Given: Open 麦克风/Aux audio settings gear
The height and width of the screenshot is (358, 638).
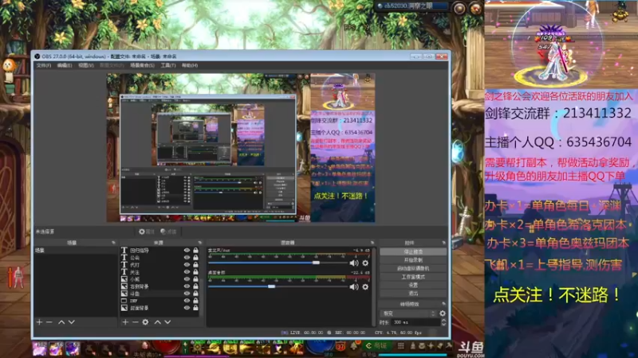Looking at the screenshot, I should [365, 263].
